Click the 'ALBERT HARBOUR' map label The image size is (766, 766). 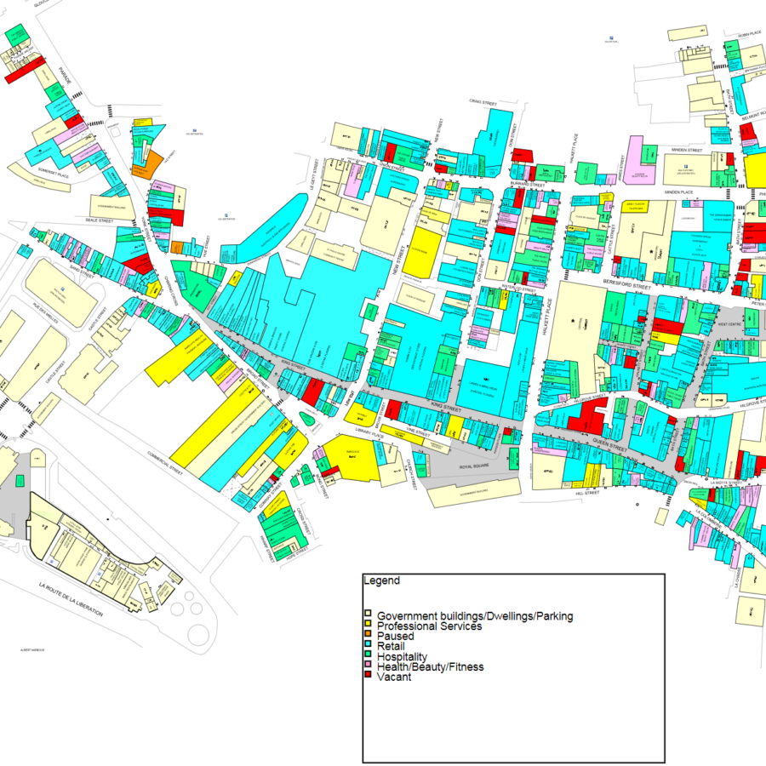[x=32, y=649]
